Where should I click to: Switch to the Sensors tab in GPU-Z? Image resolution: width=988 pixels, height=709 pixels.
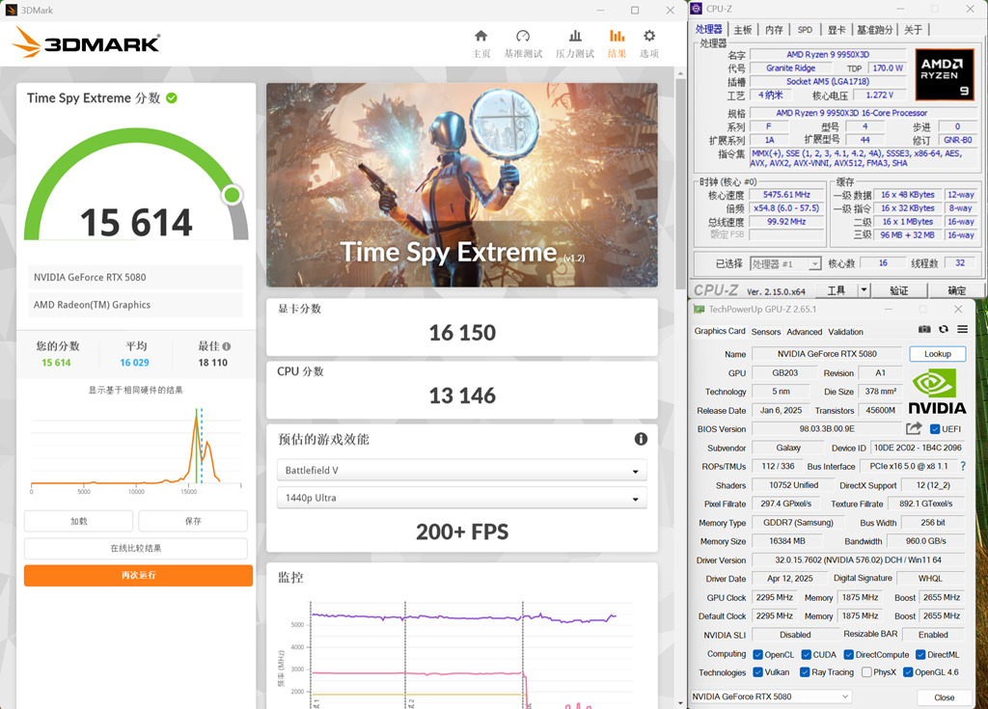click(x=766, y=332)
